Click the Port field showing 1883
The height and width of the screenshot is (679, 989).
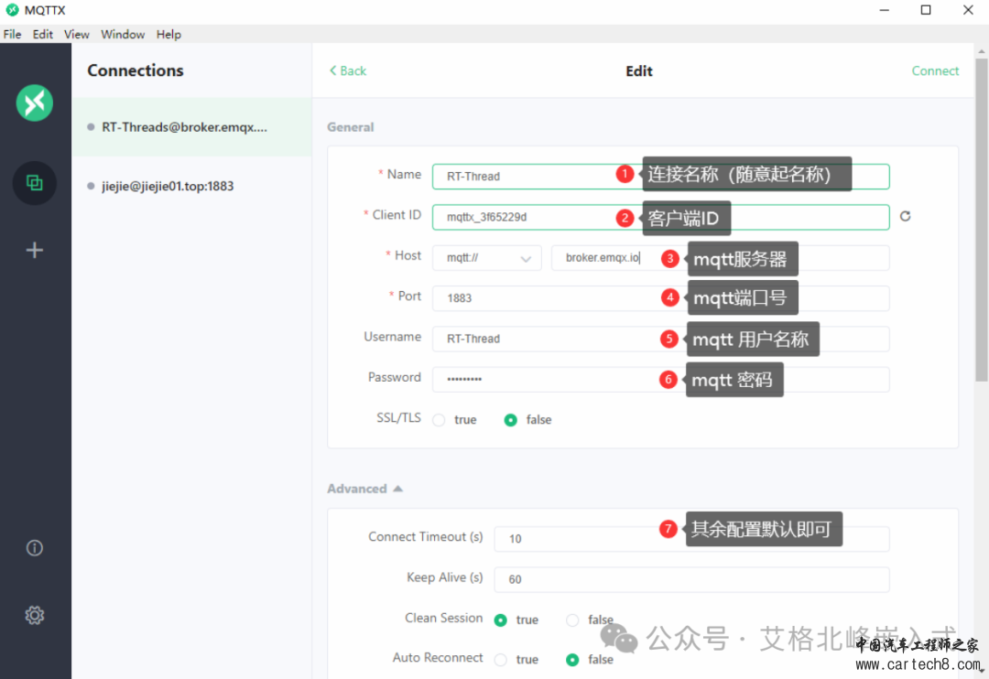point(660,298)
